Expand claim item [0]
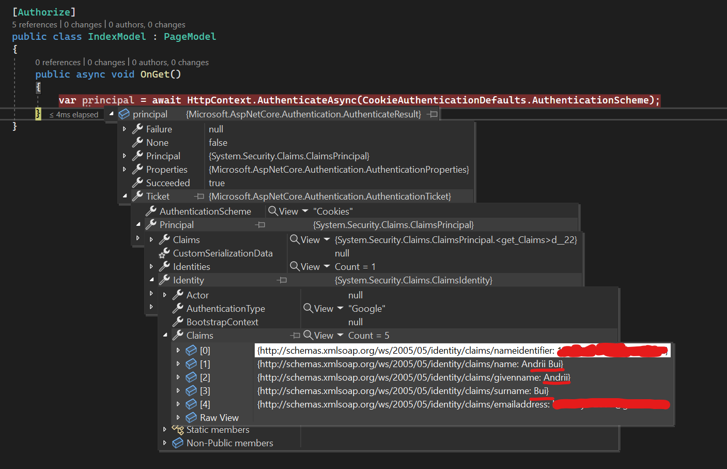Screen dimensions: 727x469 click(x=178, y=350)
